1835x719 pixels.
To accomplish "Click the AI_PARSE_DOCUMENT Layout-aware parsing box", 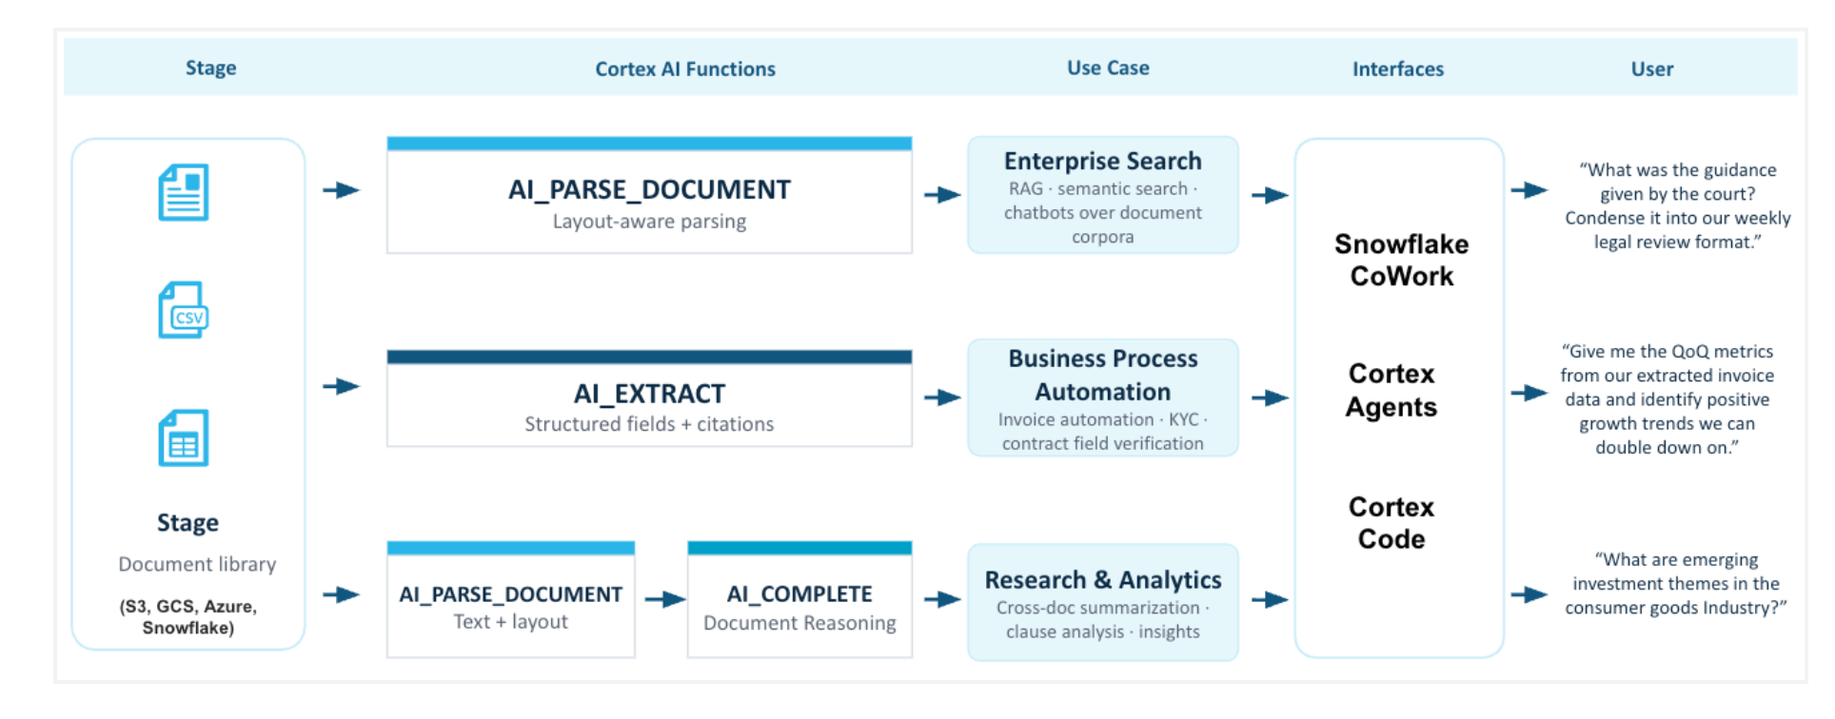I will pos(649,195).
